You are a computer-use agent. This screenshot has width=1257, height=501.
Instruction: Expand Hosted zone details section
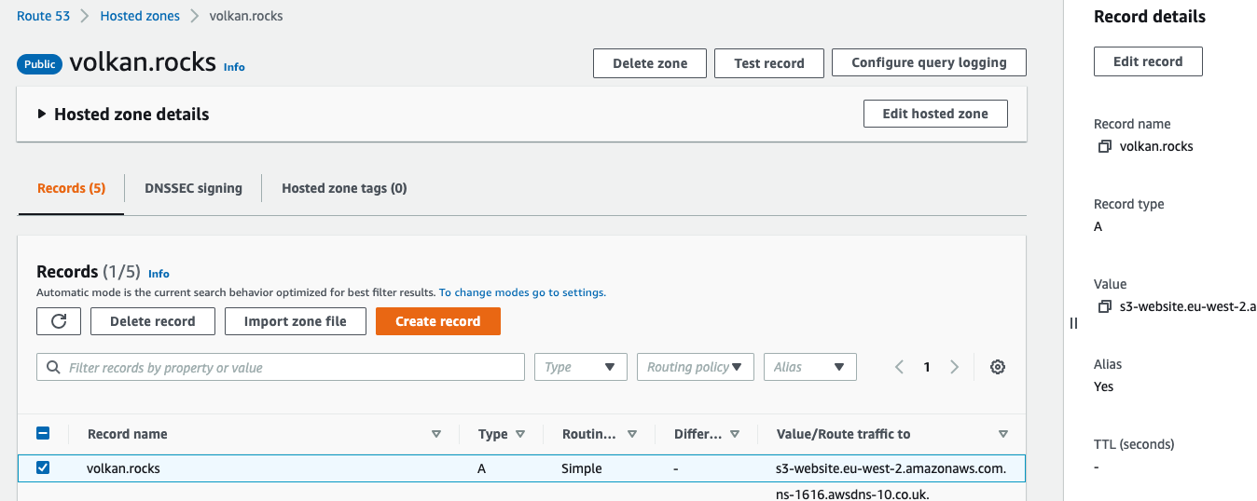click(x=42, y=115)
